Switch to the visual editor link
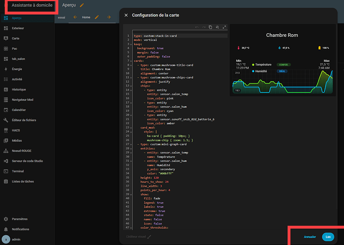The height and width of the screenshot is (245, 344). pyautogui.click(x=137, y=237)
